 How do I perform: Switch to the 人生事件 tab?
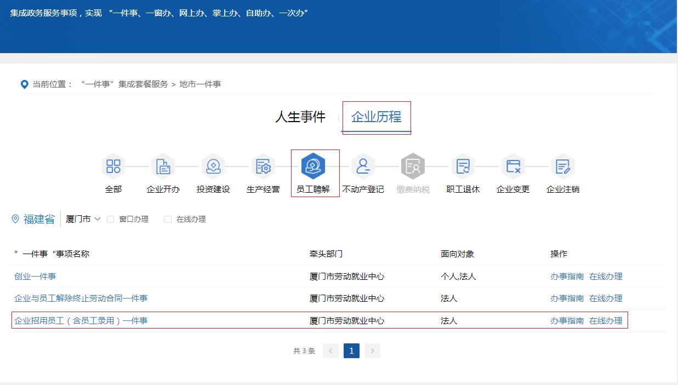coord(300,117)
